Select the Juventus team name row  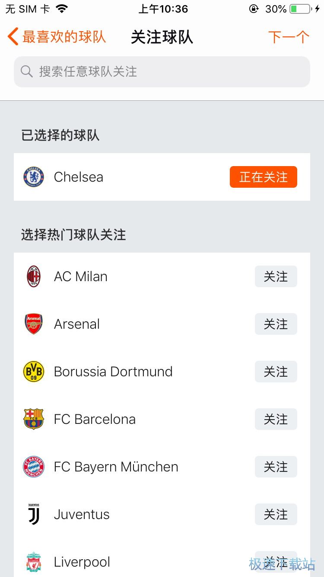pyautogui.click(x=82, y=514)
